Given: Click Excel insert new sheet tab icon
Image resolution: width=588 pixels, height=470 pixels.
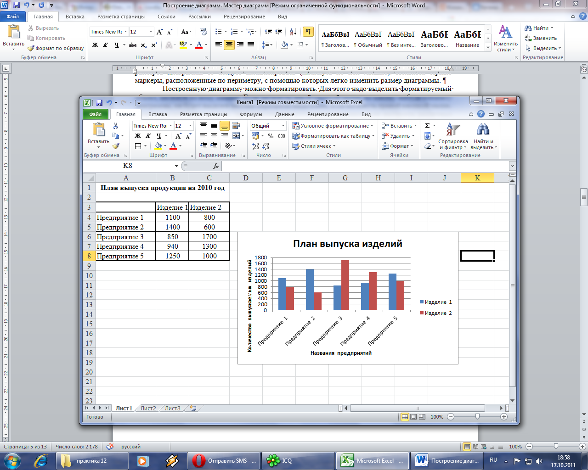Looking at the screenshot, I should [x=193, y=408].
